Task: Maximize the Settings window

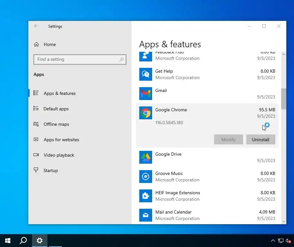Action: [264, 26]
